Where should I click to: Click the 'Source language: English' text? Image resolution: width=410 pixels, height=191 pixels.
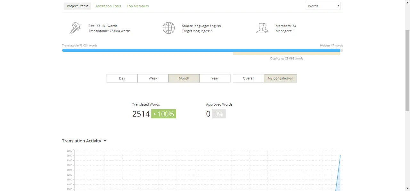[201, 26]
